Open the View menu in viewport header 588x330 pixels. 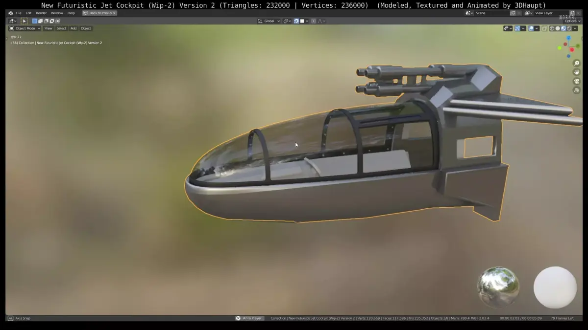[49, 28]
